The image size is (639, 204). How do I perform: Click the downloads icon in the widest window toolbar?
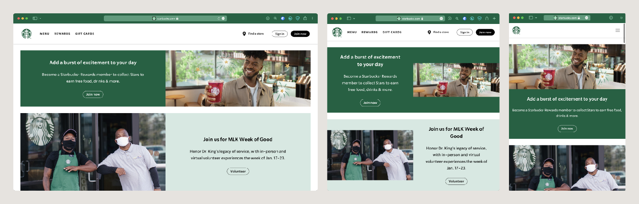268,18
